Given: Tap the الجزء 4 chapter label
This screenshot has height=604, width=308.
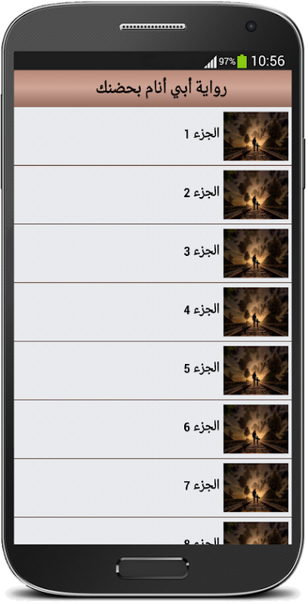Looking at the screenshot, I should click(202, 310).
